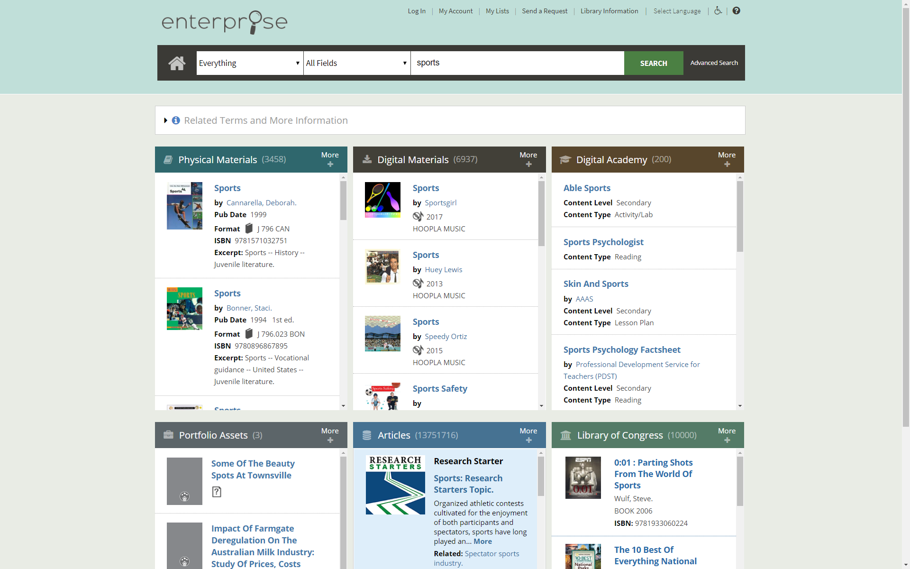Screen dimensions: 910x569
Task: Click the info icon beside Related Terms
Action: click(x=176, y=120)
